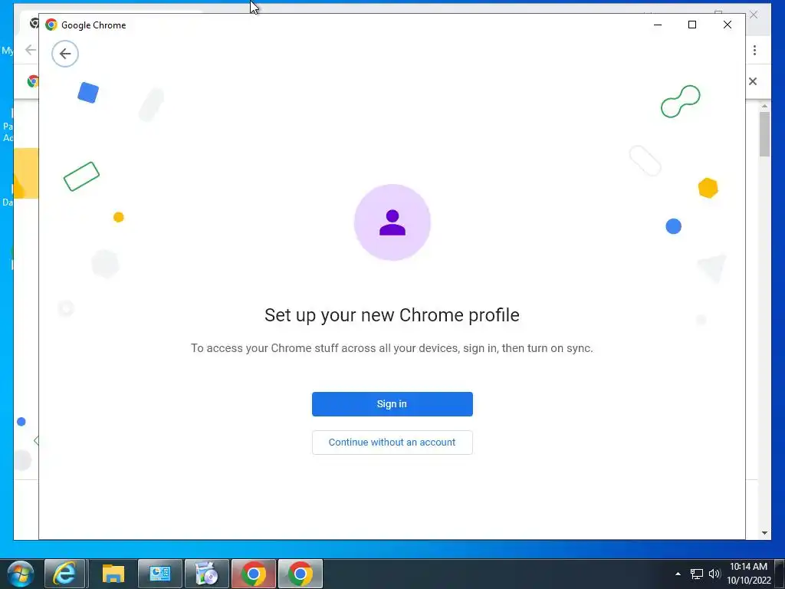Maximize the Google Chrome profile window
Screen dimensions: 785x589
point(692,25)
